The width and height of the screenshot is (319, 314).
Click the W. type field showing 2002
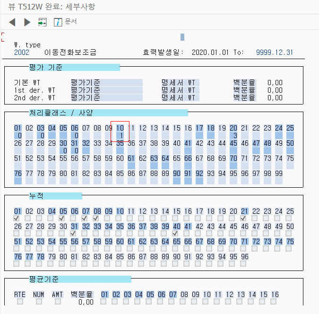click(x=22, y=52)
